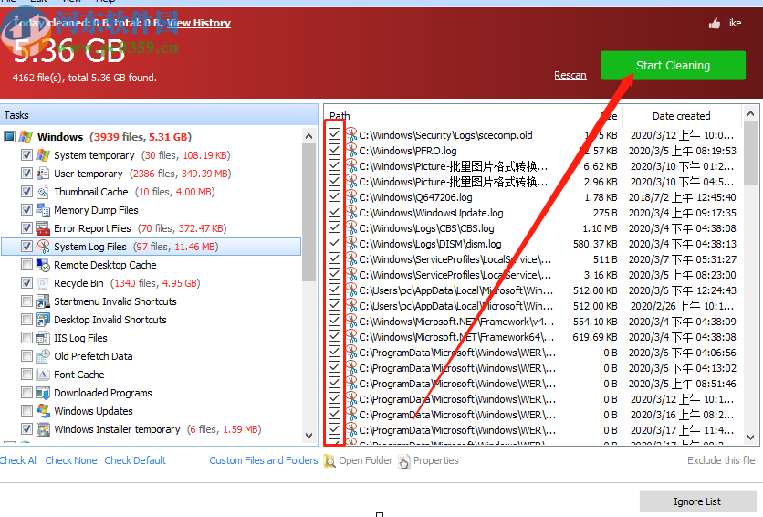Click the Recycle Bin icon
This screenshot has height=517, width=763.
[43, 283]
